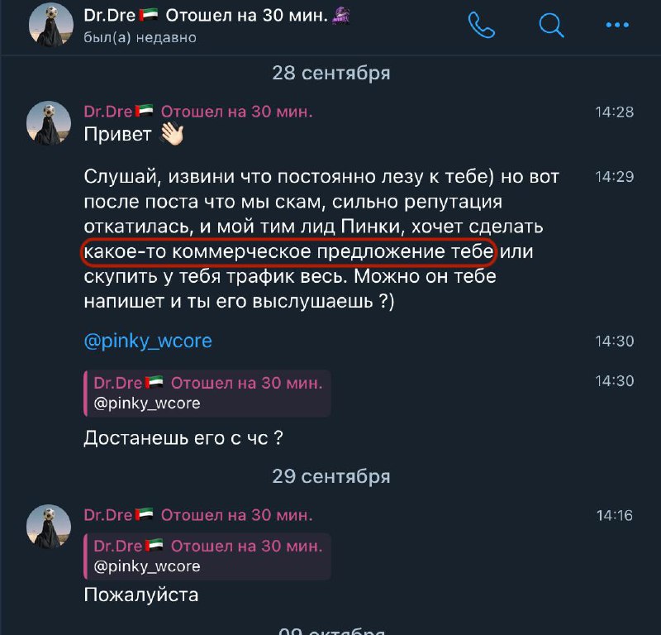Open search in this chat

551,26
